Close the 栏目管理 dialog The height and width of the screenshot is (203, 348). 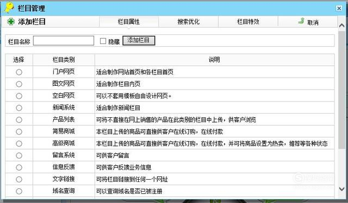339,9
